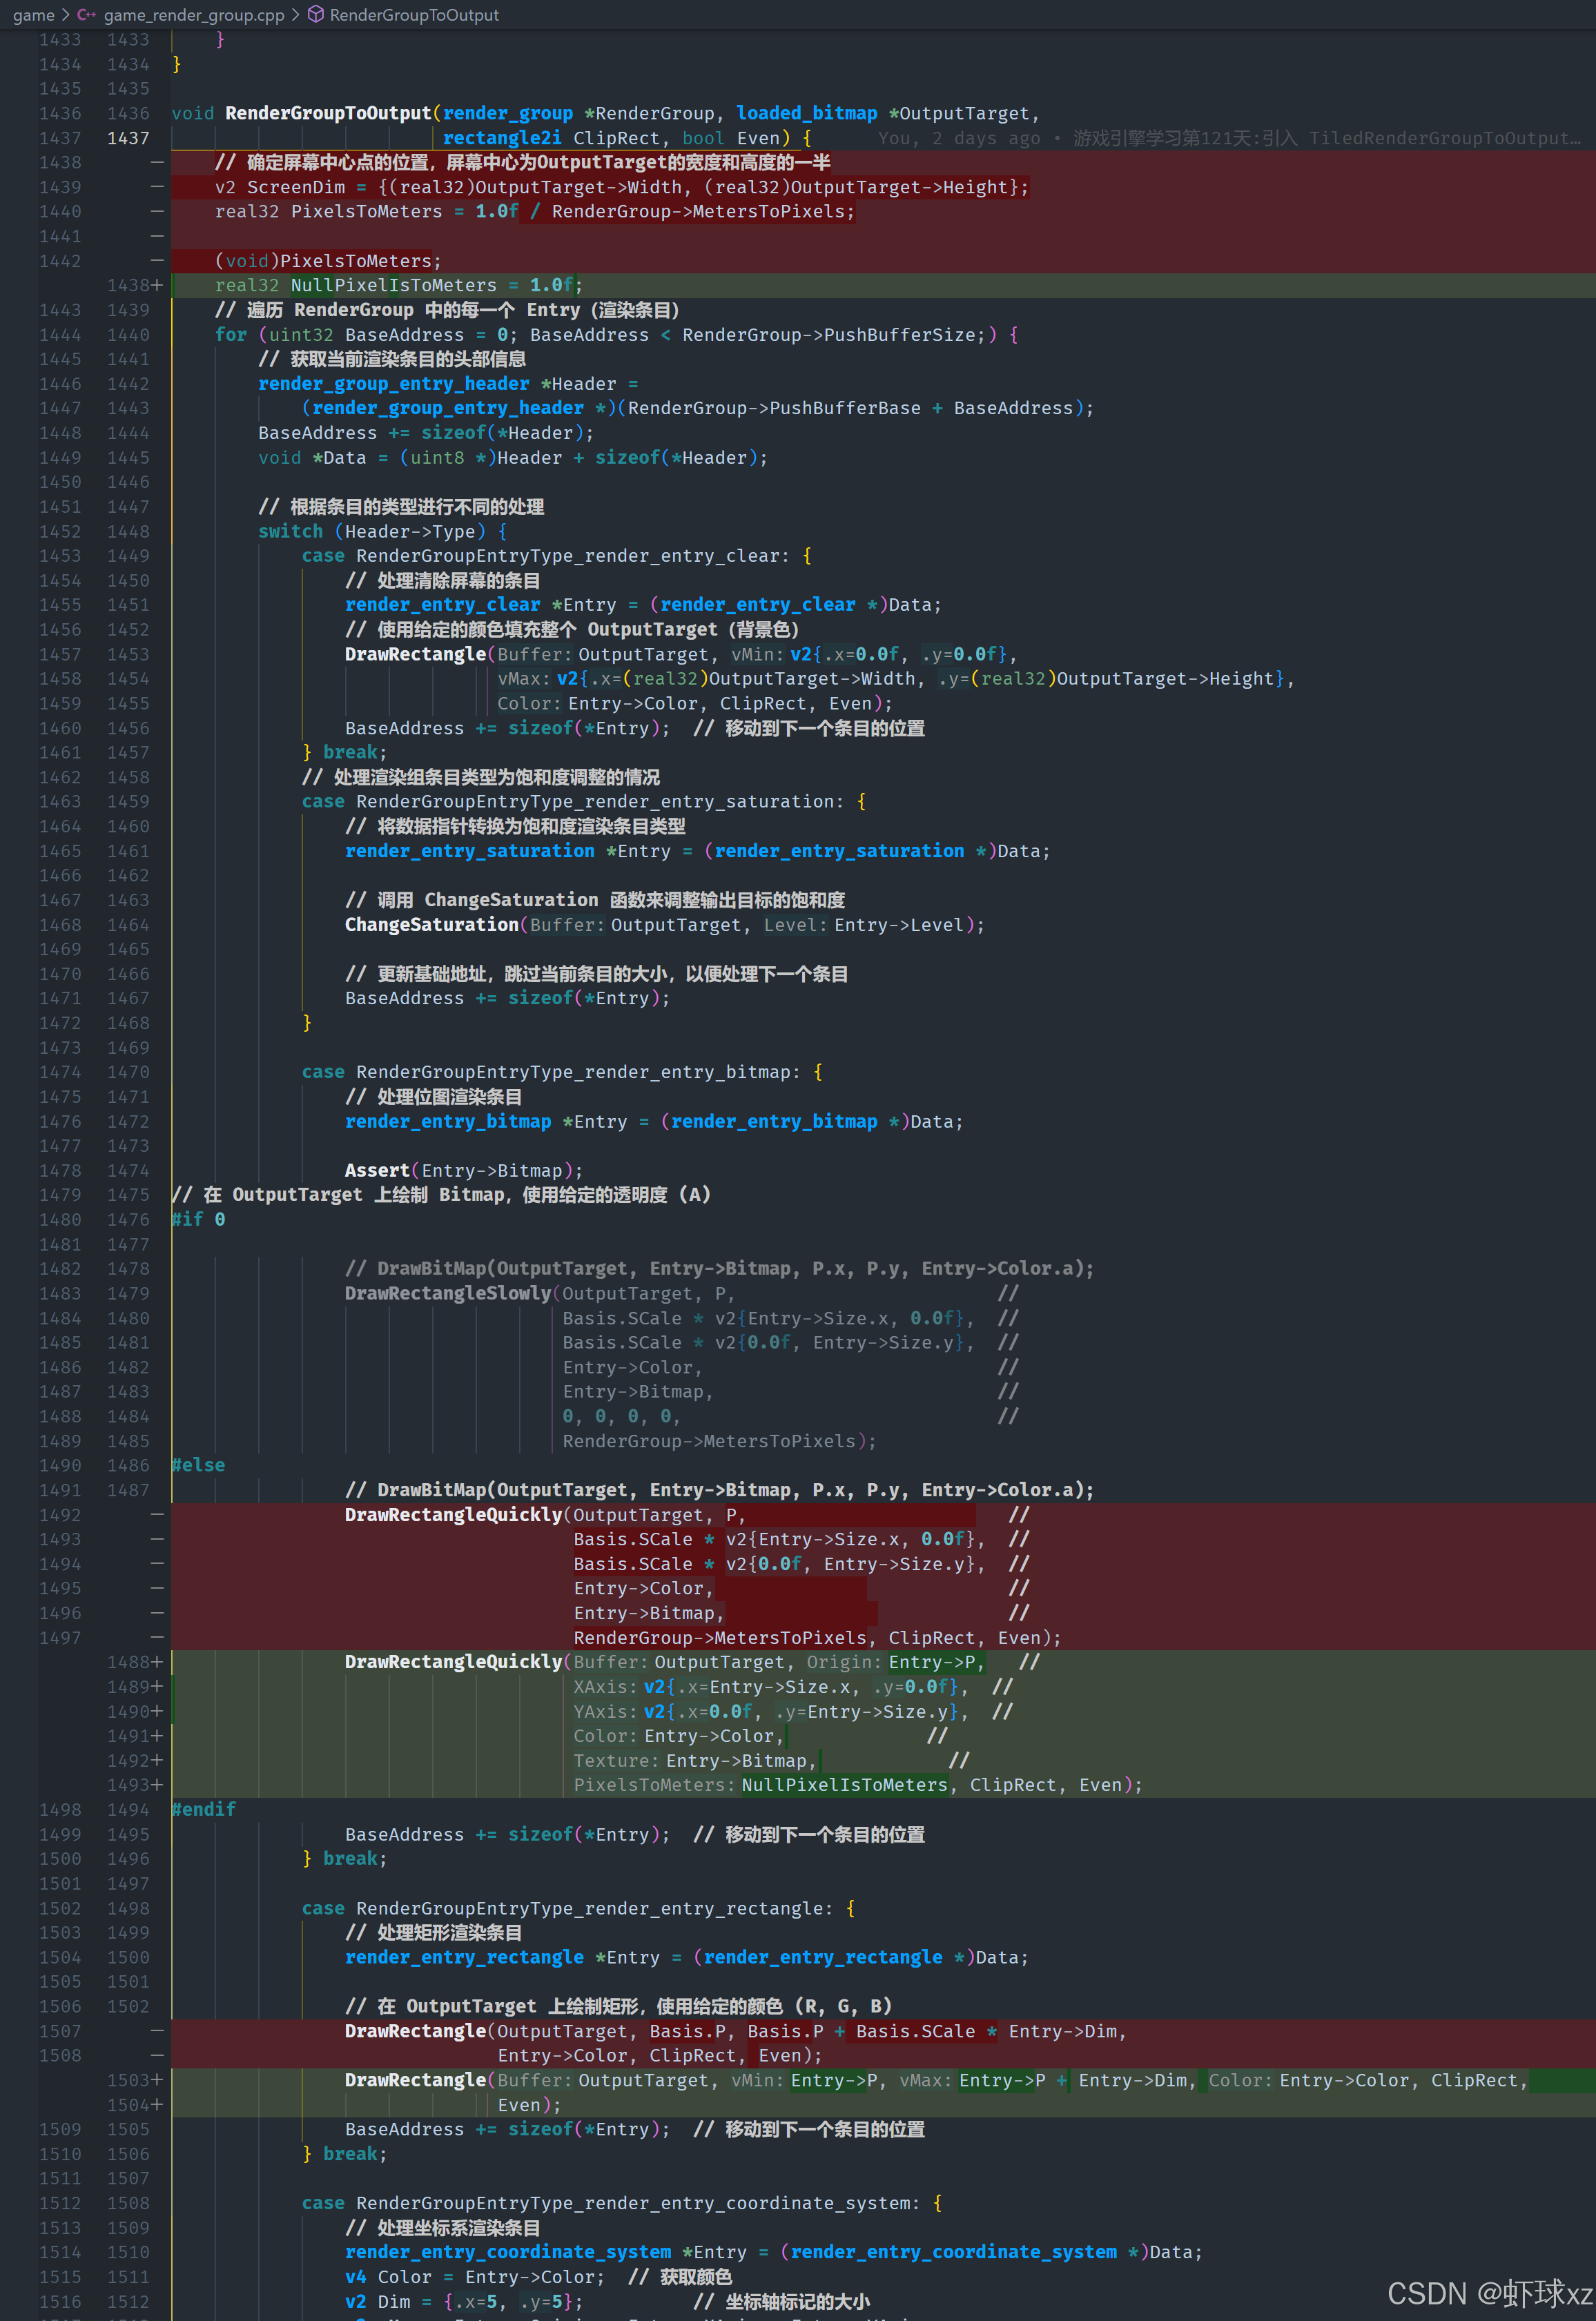The height and width of the screenshot is (2321, 1596).
Task: Click the plus marker beside added line 1438
Action: click(x=157, y=285)
